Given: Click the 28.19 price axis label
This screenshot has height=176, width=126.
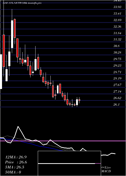Looking at the screenshot, I should (x=117, y=78).
